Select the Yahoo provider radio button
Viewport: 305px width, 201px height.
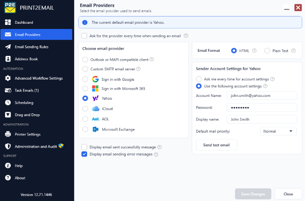85,98
